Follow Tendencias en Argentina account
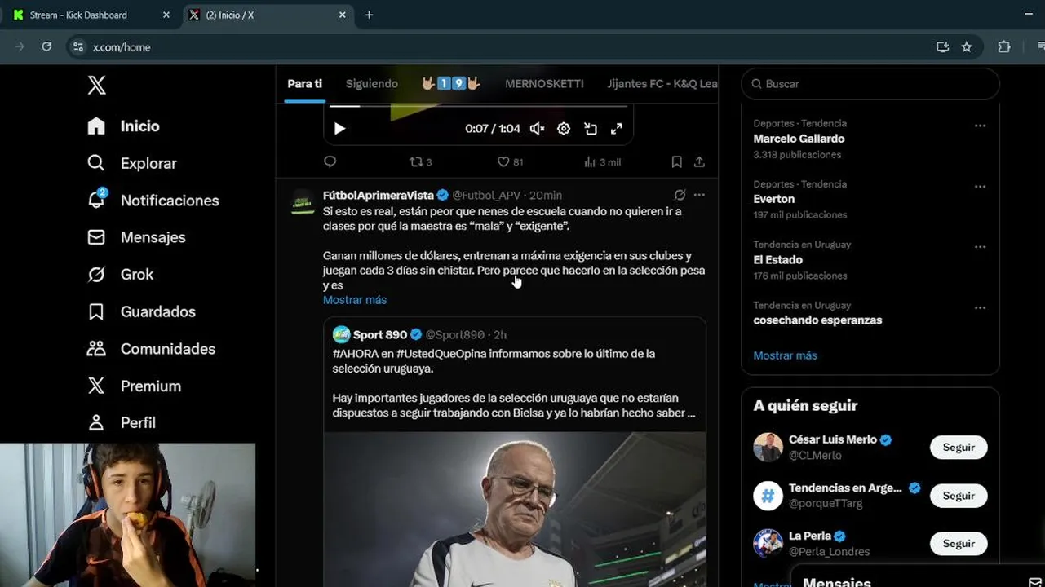Screen dimensions: 1045x587 (x=959, y=495)
